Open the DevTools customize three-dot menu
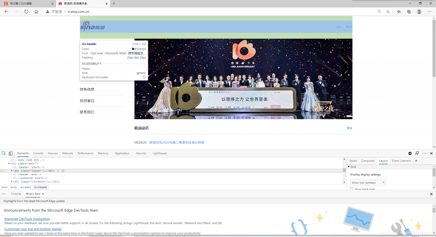 [x=424, y=153]
